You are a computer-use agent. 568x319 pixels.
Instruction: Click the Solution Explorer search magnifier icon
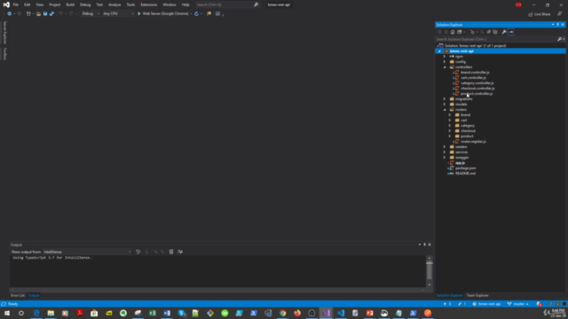[559, 39]
